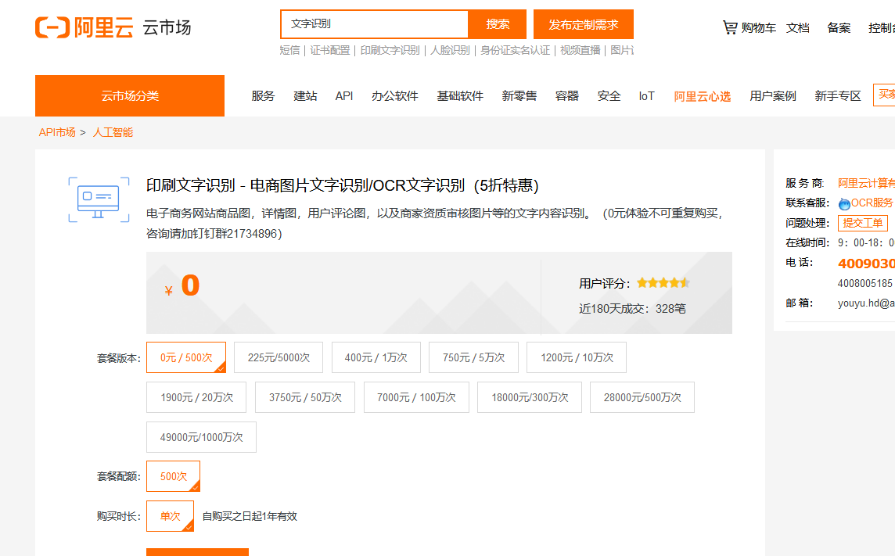
Task: Select the 225元/5000次 package
Action: pyautogui.click(x=279, y=357)
